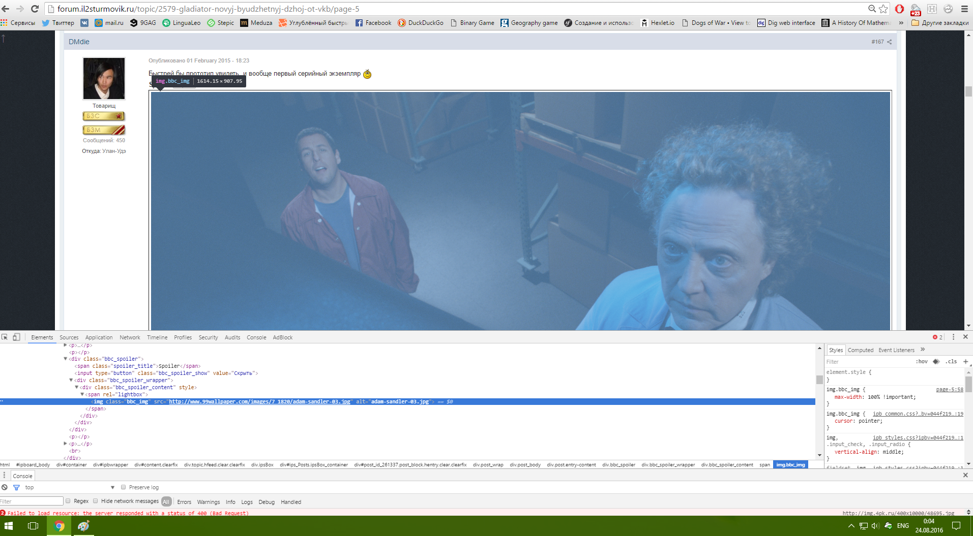Screen dimensions: 973x536
Task: Click the red error count indicator
Action: pyautogui.click(x=937, y=337)
